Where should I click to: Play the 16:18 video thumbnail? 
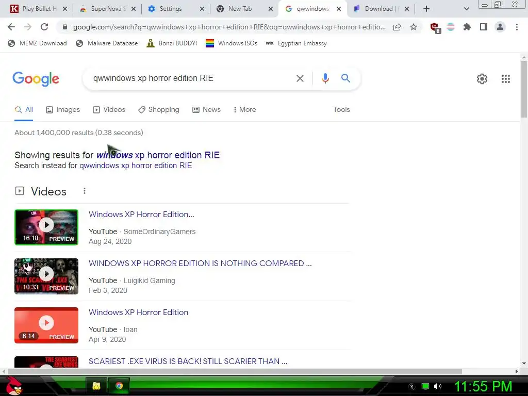(x=46, y=227)
